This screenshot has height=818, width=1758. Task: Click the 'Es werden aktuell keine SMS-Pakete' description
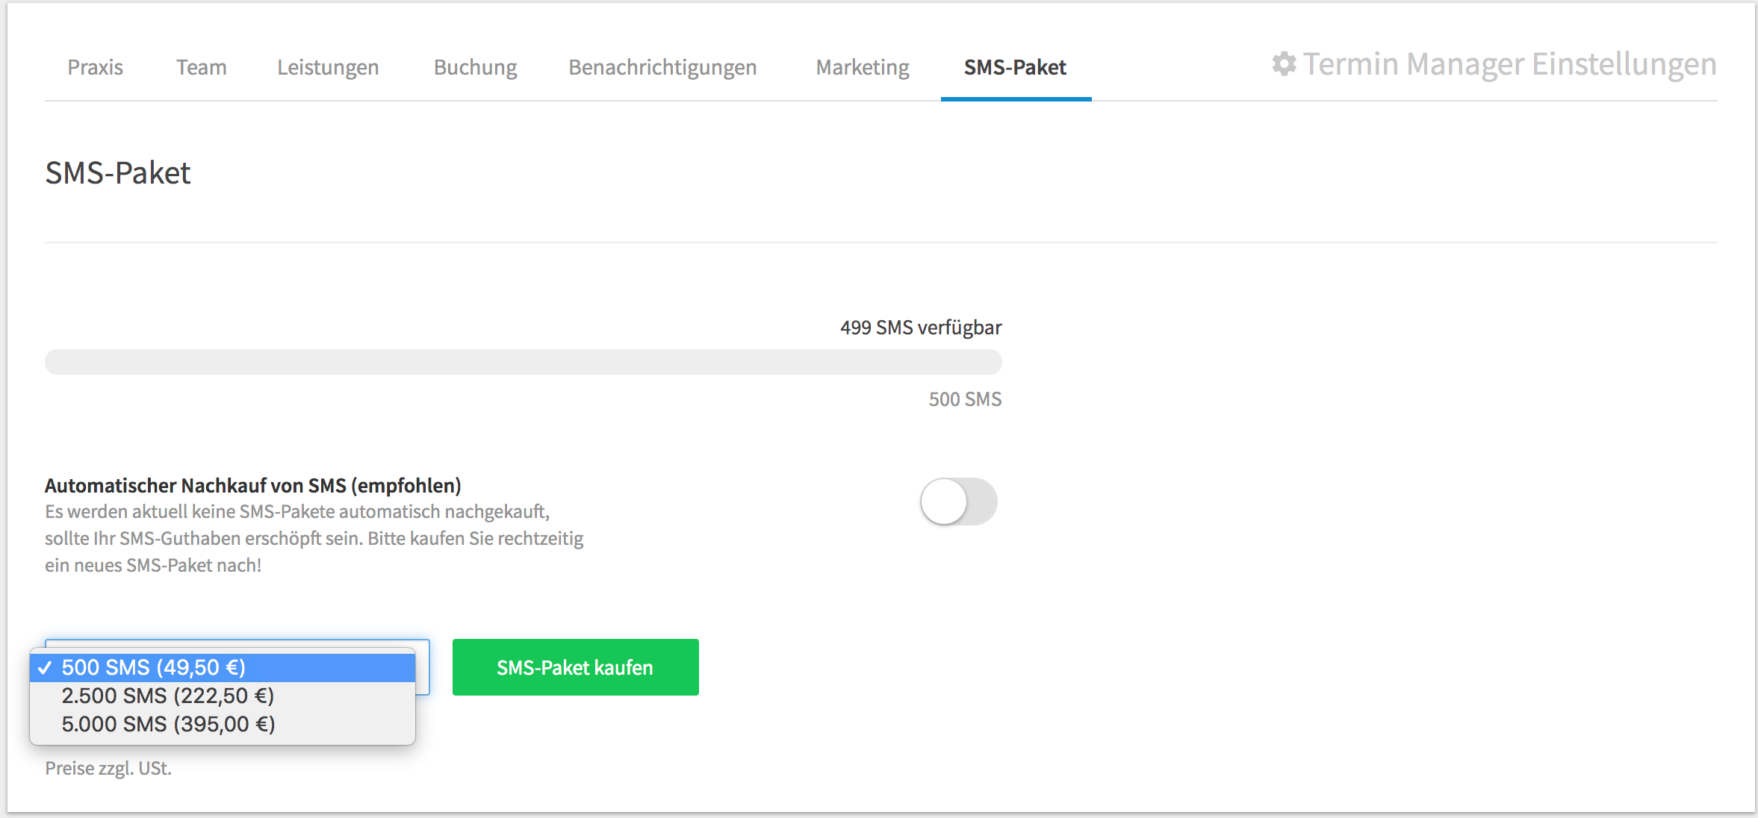pos(314,539)
